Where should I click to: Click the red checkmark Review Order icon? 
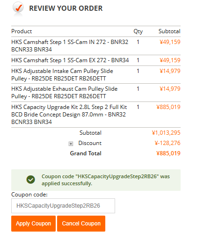click(x=18, y=8)
